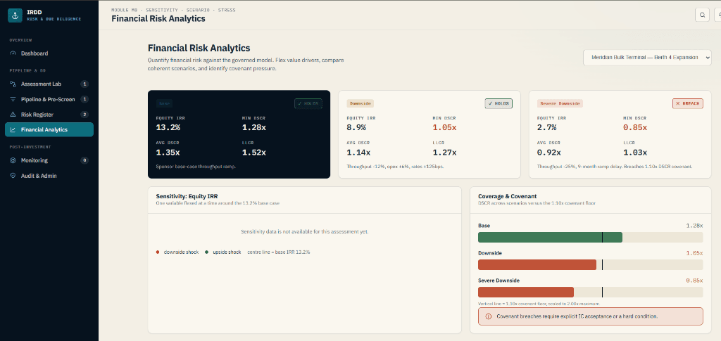Click the vertical line covenant floor footnote
The width and height of the screenshot is (721, 341).
(539, 304)
